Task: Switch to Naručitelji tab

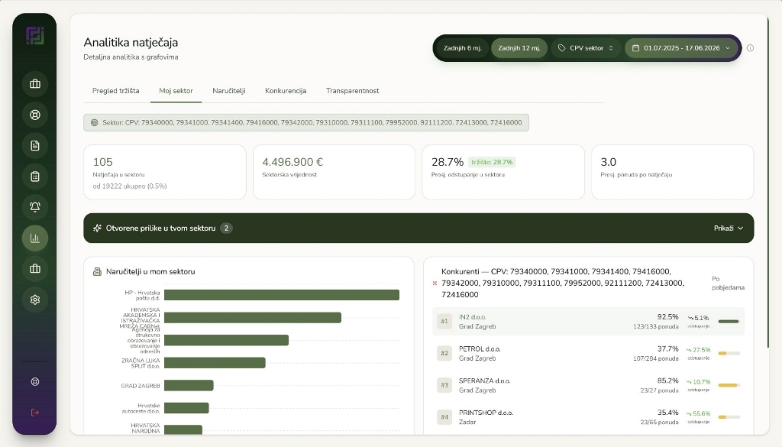Action: (x=229, y=91)
